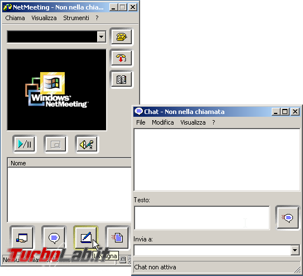Viewport: 303px width, 276px height.
Task: Click the adjust audio volume button
Action: pyautogui.click(x=86, y=144)
